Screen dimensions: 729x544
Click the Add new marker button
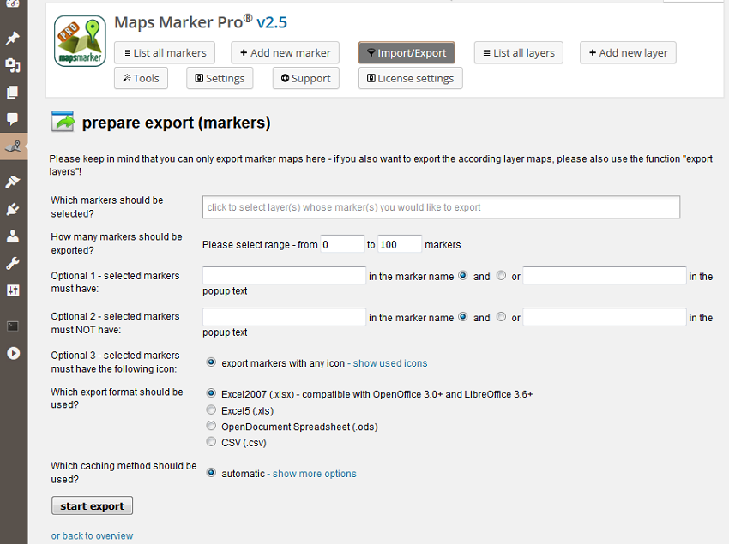285,52
